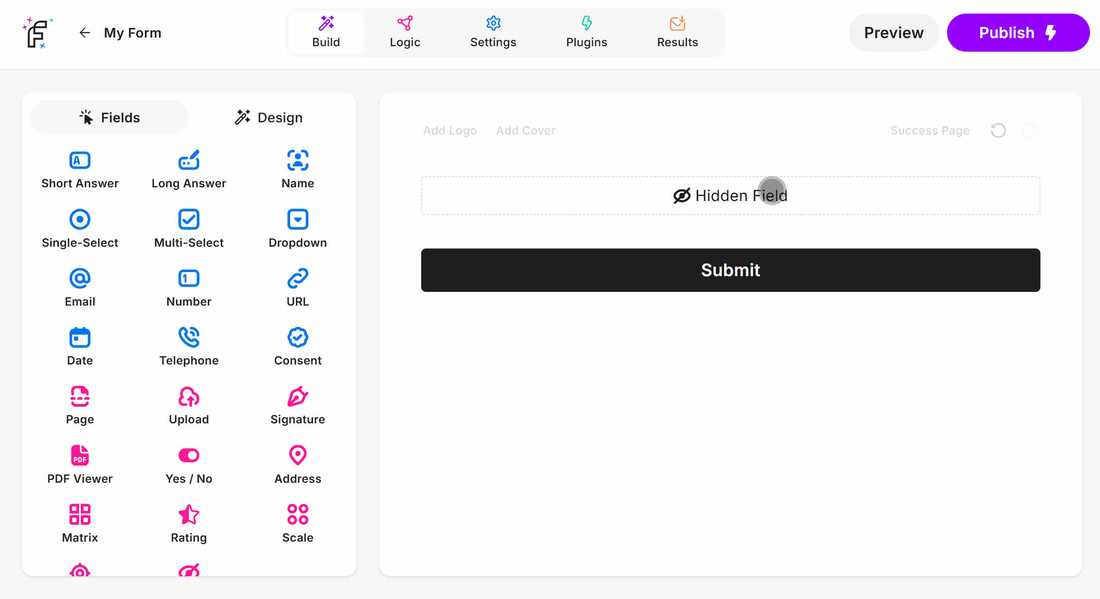Go to the Plugins tab

(587, 32)
